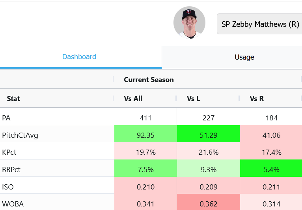Select the PA row label
This screenshot has width=302, height=210.
pyautogui.click(x=6, y=118)
